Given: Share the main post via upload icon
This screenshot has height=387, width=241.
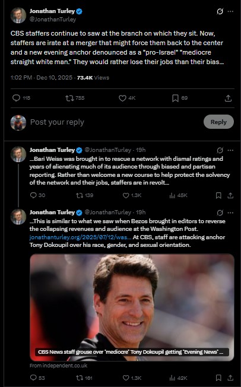Looking at the screenshot, I should coord(228,98).
